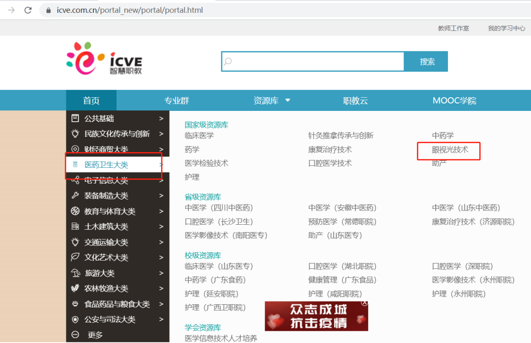Image resolution: width=531 pixels, height=343 pixels.
Task: Click the 公共基础 category icon
Action: coord(75,118)
